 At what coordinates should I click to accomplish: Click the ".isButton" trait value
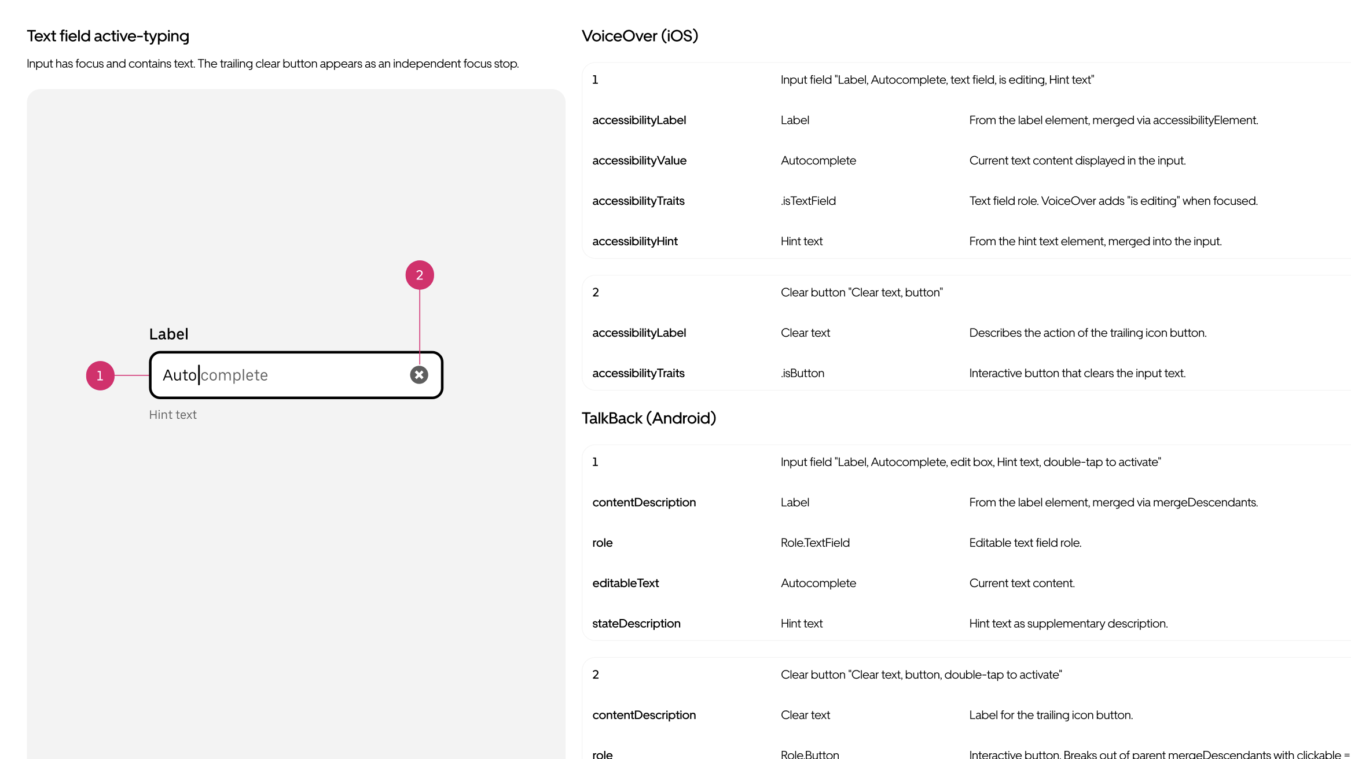click(x=802, y=373)
